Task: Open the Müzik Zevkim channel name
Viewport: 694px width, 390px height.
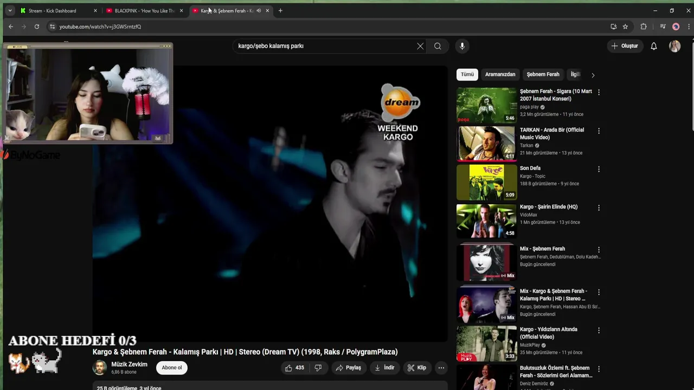Action: click(129, 365)
